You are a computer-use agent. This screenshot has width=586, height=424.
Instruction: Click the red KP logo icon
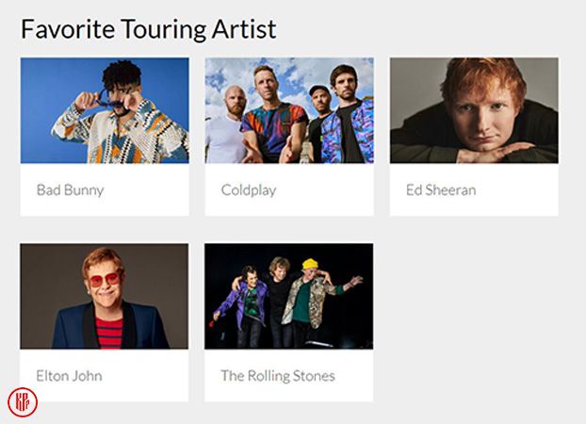[22, 401]
